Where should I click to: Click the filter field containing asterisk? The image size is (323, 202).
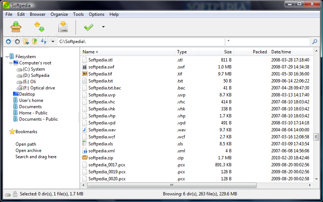point(268,42)
